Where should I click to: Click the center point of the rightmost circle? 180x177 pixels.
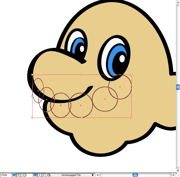(120, 87)
